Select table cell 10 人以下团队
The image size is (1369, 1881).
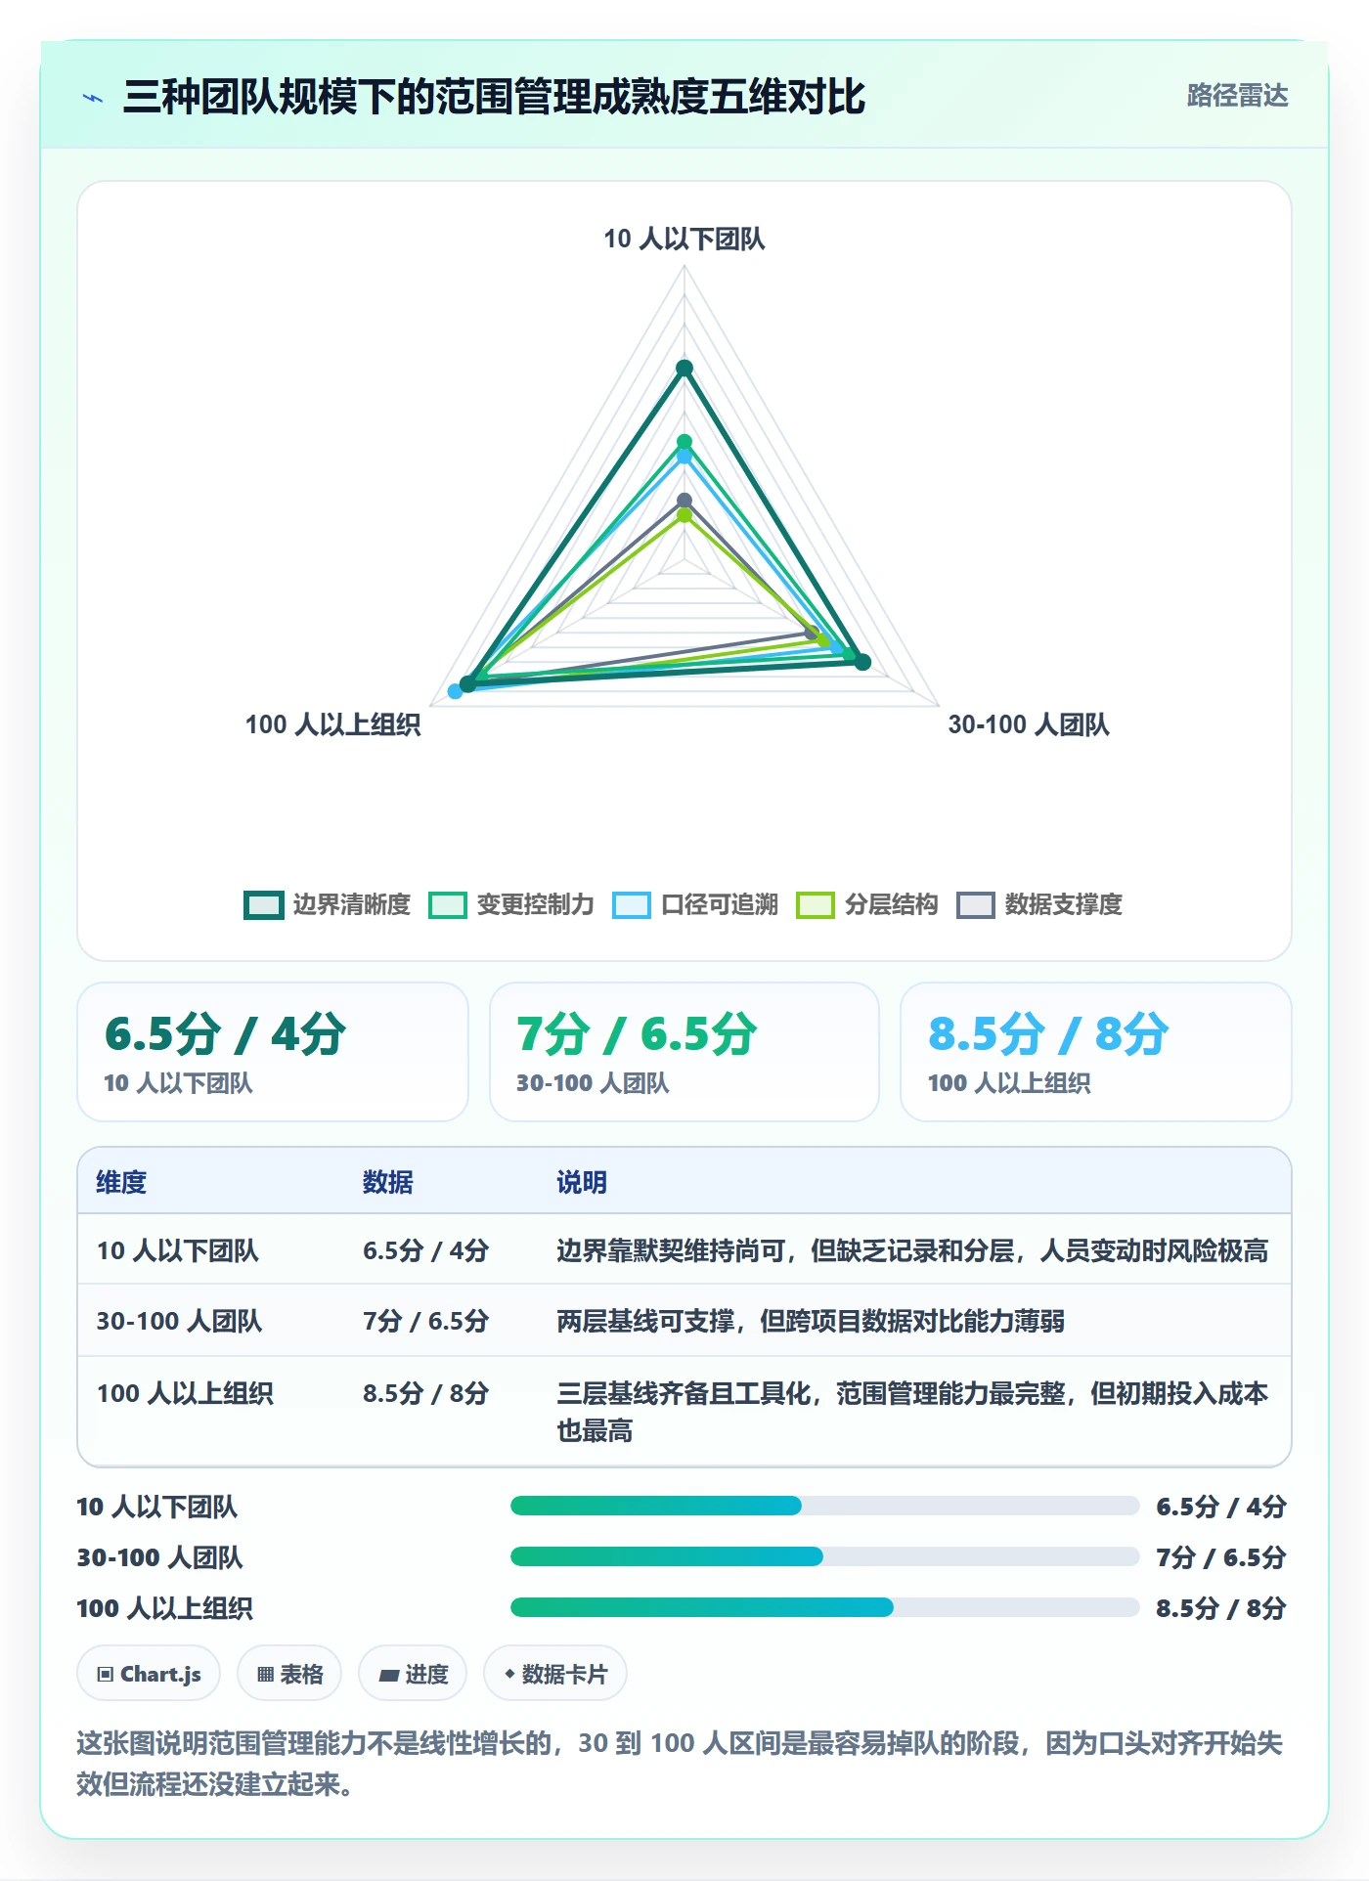[x=177, y=1250]
